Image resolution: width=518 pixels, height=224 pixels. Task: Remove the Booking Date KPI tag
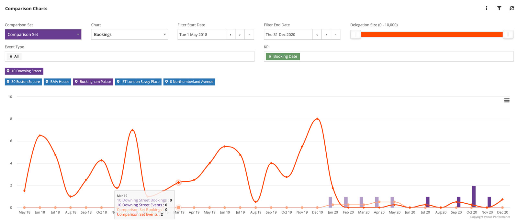[x=270, y=56]
